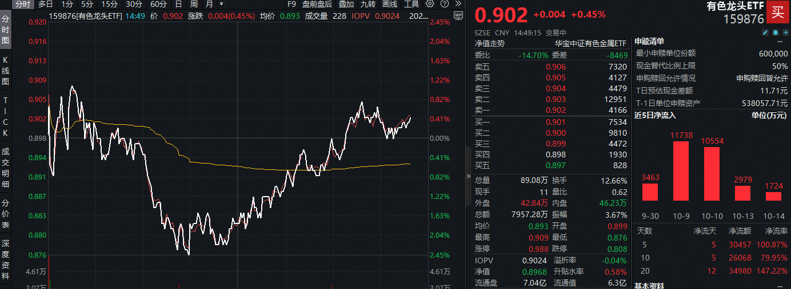791x289 pixels.
Task: Add stock to watchlist with plus icon
Action: 785,32
